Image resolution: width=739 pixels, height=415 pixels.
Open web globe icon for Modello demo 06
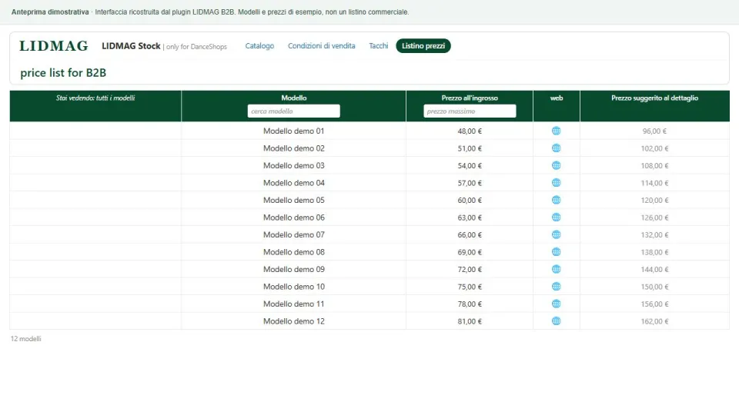(x=556, y=217)
